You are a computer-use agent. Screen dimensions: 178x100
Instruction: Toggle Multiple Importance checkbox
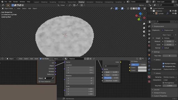[163, 64]
